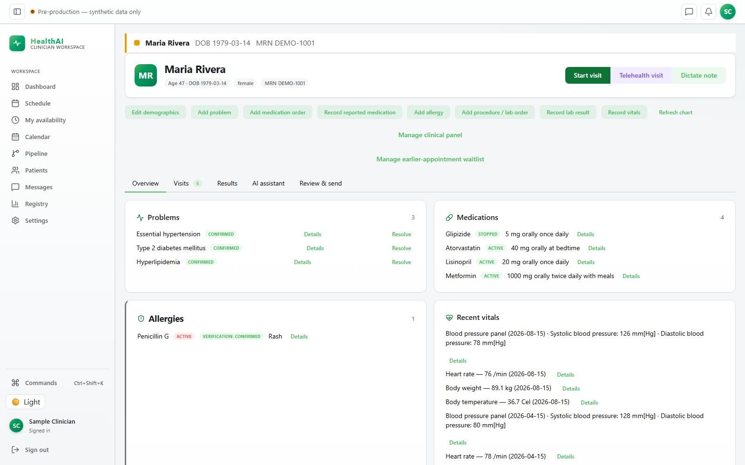745x465 pixels.
Task: Switch to the Overview tab
Action: click(145, 183)
